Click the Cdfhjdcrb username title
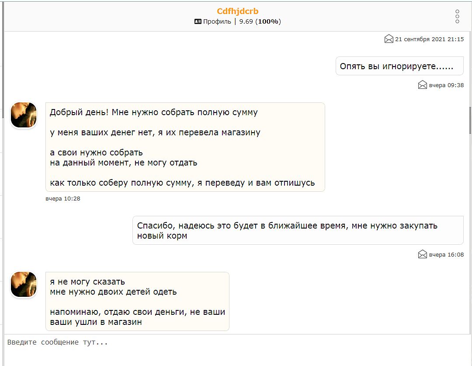This screenshot has width=472, height=366. click(238, 11)
